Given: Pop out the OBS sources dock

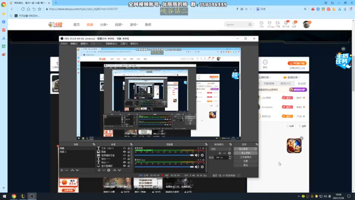Looking at the screenshot, I should coord(131,144).
